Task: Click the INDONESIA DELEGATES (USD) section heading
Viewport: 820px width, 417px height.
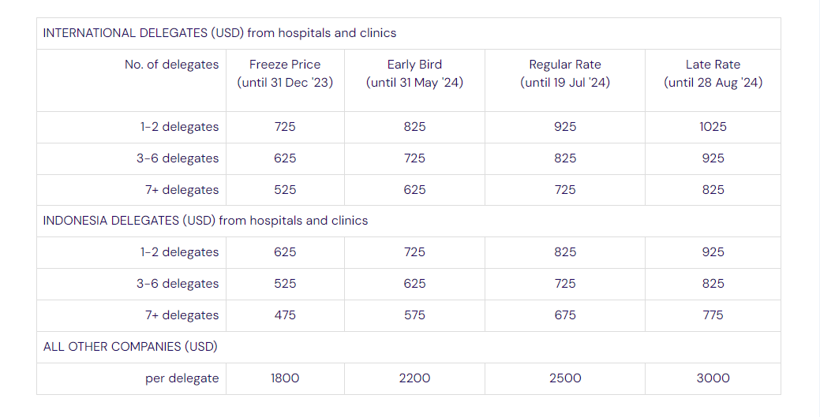Action: 205,221
